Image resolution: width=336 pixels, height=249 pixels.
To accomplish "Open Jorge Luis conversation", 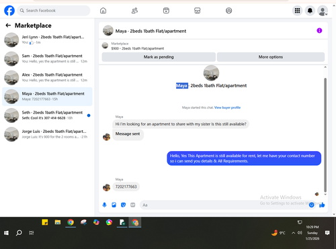I will click(x=47, y=134).
